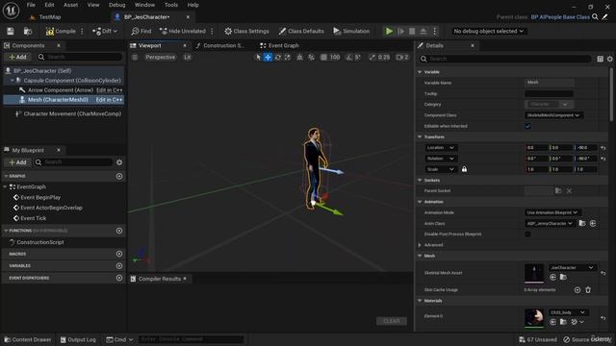Open the Diff dropdown

tap(105, 31)
